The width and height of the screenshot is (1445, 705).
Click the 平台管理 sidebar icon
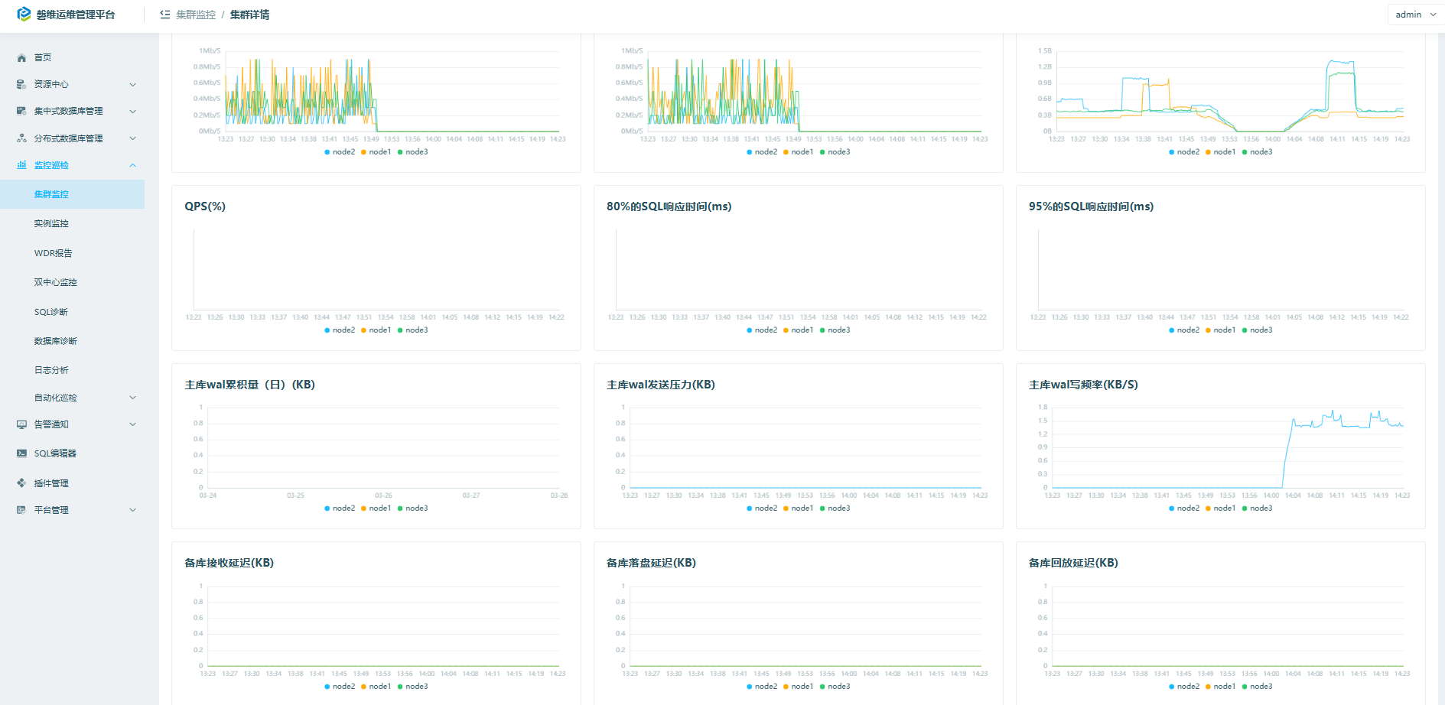click(x=21, y=510)
